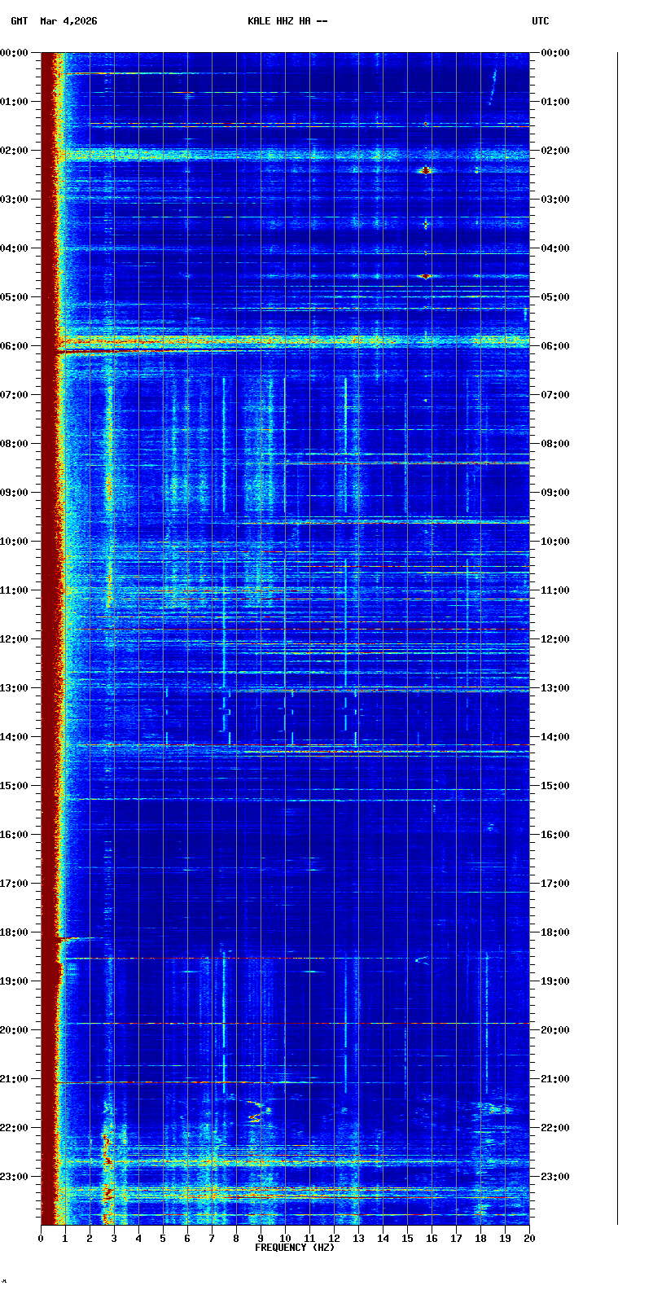This screenshot has height=1290, width=653.
Task: Click the Mar 4,2026 date text
Action: [x=68, y=21]
